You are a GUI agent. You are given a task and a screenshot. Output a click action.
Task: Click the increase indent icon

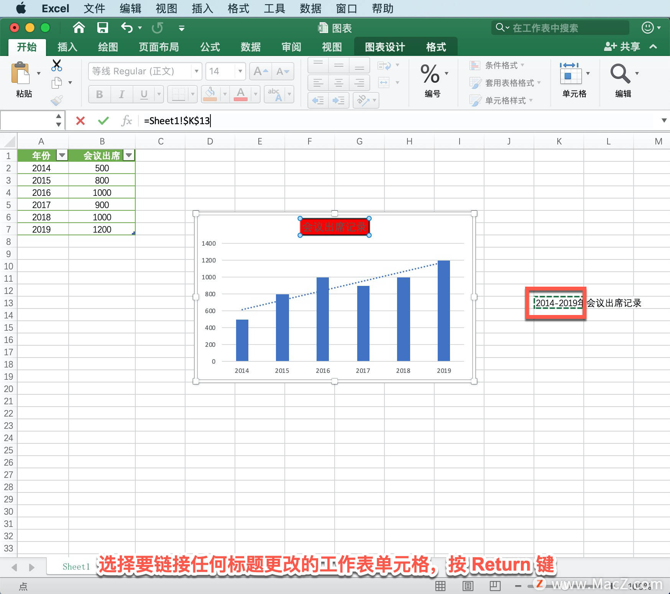pyautogui.click(x=338, y=100)
